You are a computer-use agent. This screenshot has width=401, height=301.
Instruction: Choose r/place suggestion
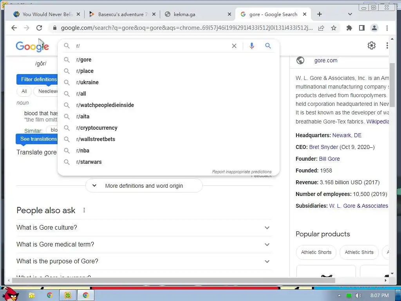[x=168, y=71]
